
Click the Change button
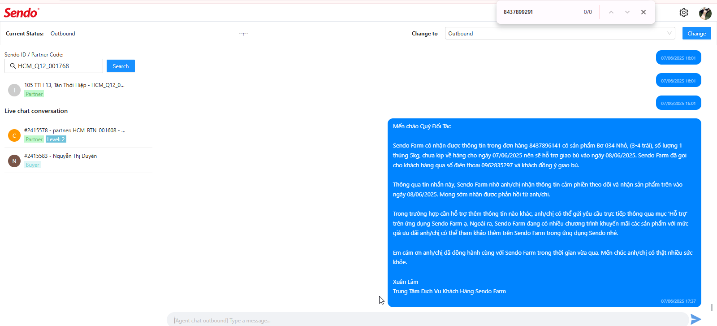pyautogui.click(x=696, y=33)
